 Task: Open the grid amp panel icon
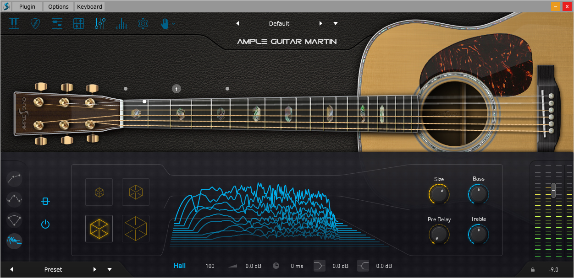pyautogui.click(x=78, y=24)
